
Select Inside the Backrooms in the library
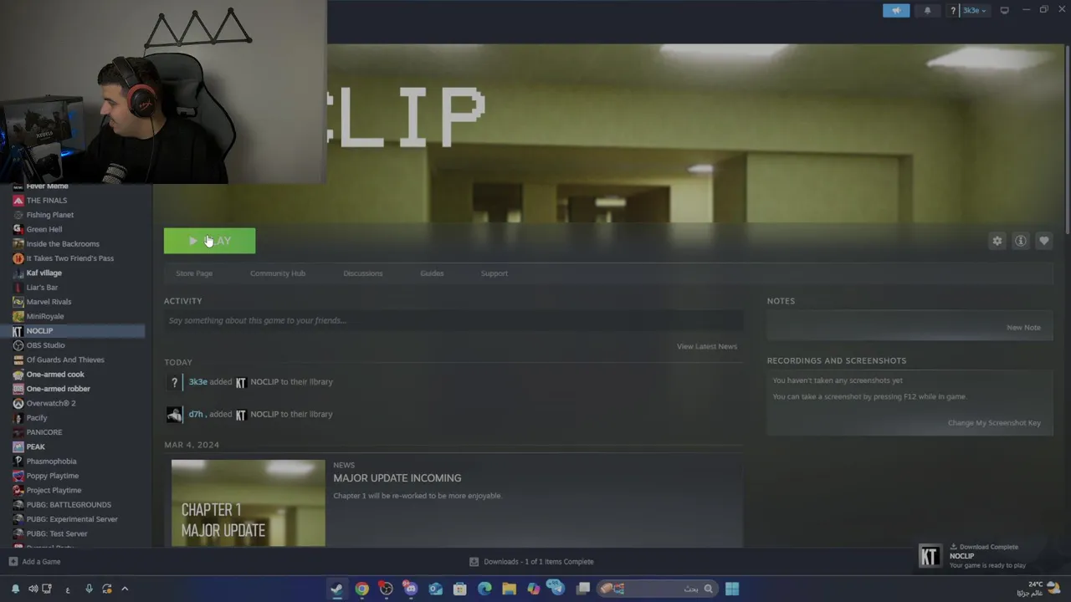[63, 244]
